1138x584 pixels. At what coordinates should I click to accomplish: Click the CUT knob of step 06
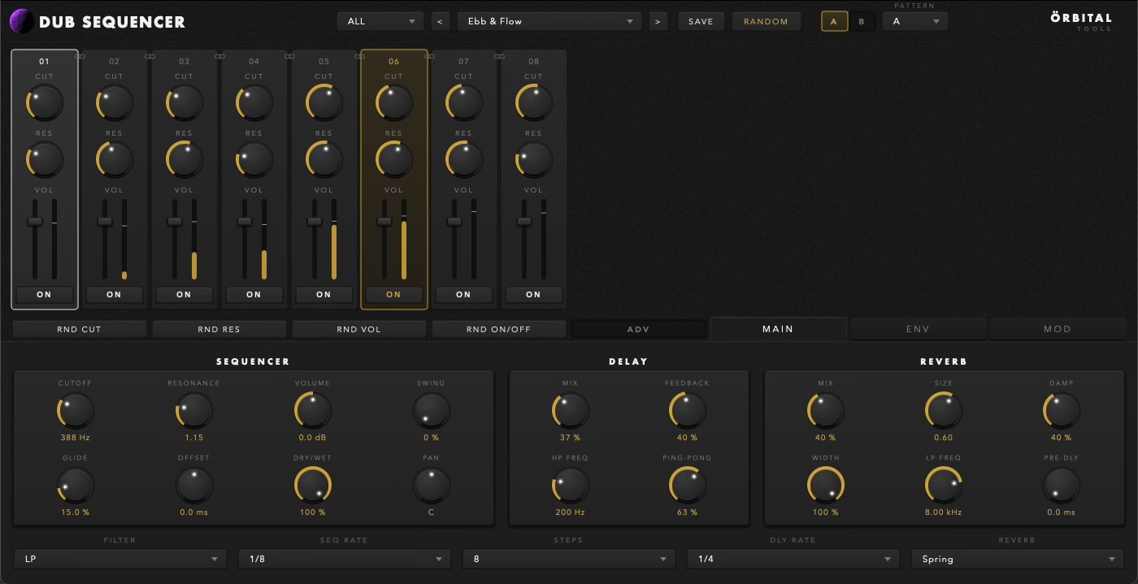(x=394, y=103)
